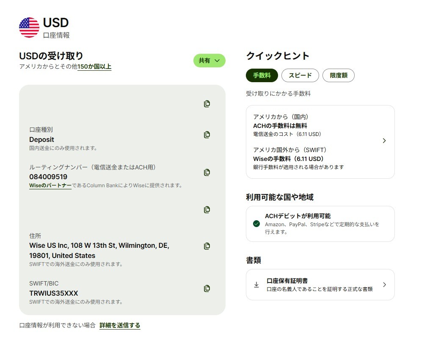Click the 詳細を送信する link

coord(120,325)
